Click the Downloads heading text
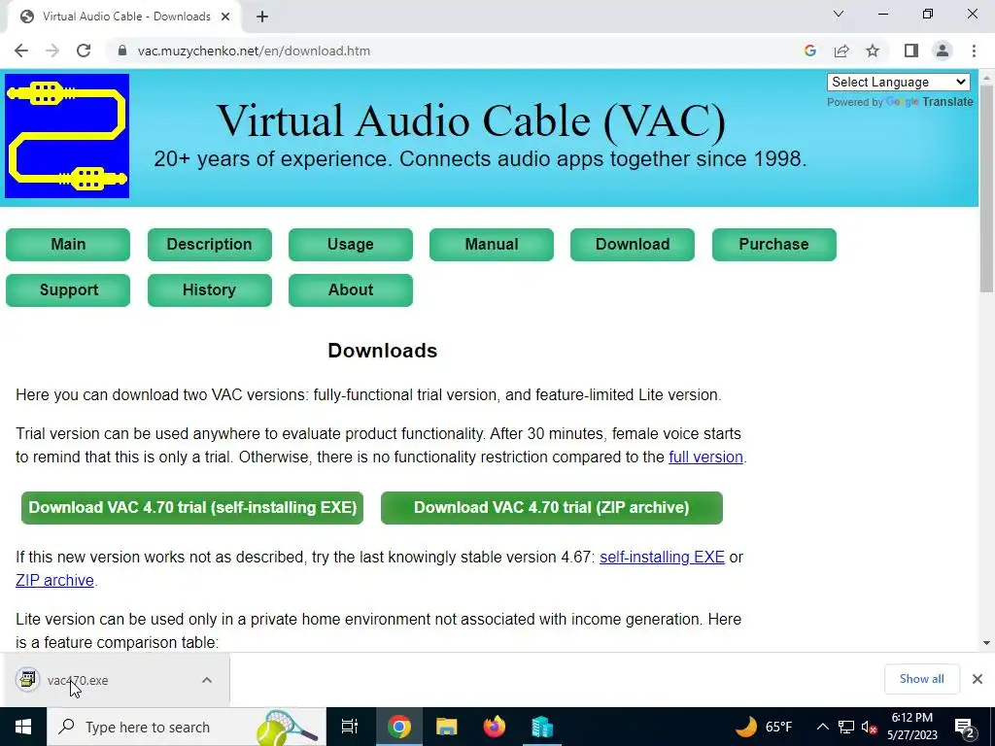The height and width of the screenshot is (746, 995). [382, 351]
